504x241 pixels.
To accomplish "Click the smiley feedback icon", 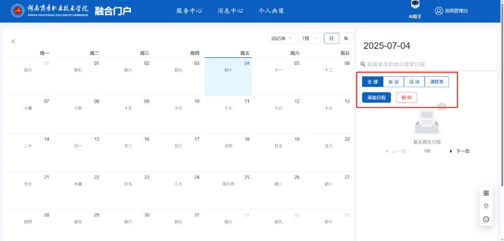I will point(486,220).
